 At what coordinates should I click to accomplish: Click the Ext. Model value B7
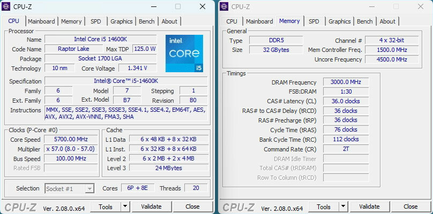point(127,100)
